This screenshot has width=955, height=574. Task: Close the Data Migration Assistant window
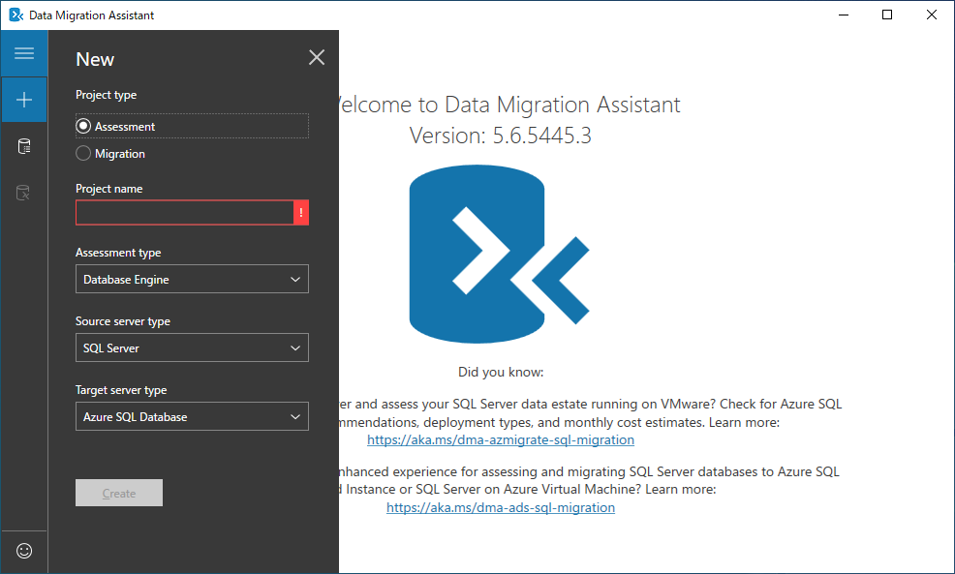tap(931, 15)
